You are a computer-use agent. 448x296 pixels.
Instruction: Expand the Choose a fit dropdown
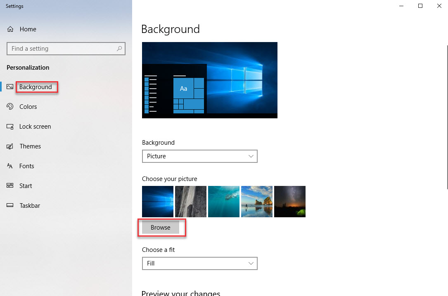199,263
